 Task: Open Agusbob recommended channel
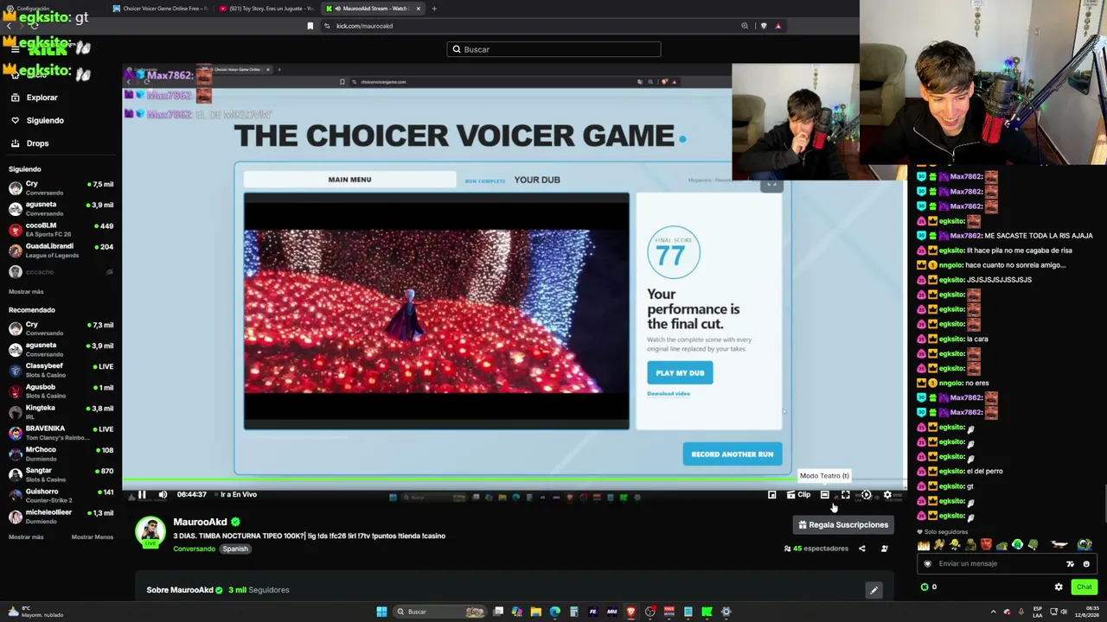61,390
